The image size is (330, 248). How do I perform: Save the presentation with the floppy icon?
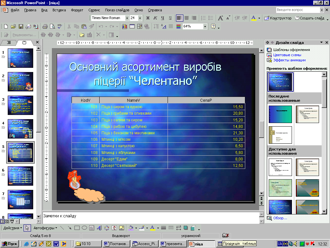21,26
